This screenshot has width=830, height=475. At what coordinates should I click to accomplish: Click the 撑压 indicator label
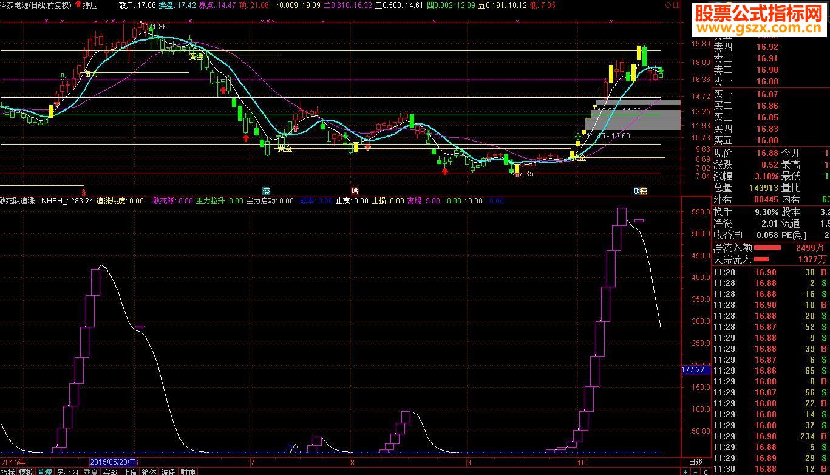coord(90,5)
